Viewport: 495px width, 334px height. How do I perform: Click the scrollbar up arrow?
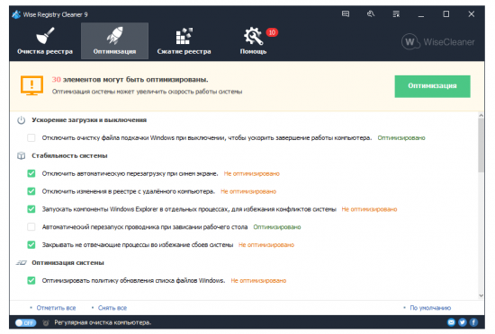481,116
